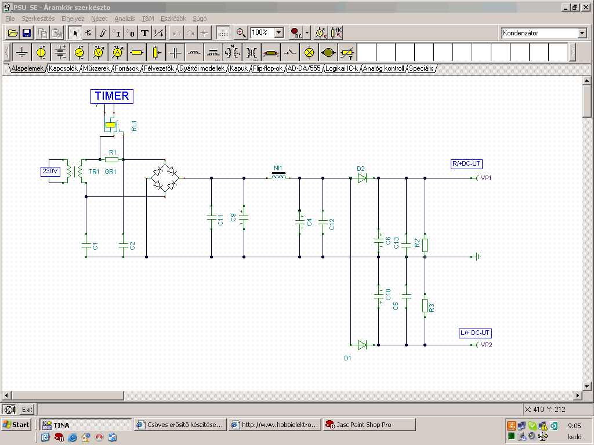Place a motor component
The height and width of the screenshot is (445, 594).
(328, 52)
